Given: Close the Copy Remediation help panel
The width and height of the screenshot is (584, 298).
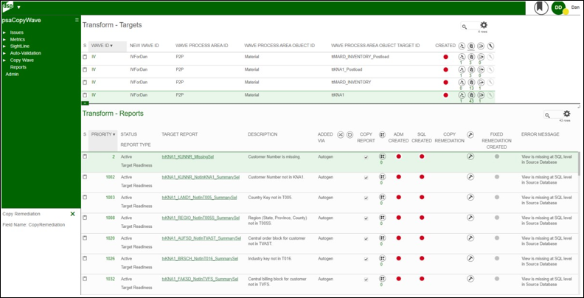Looking at the screenshot, I should 72,214.
